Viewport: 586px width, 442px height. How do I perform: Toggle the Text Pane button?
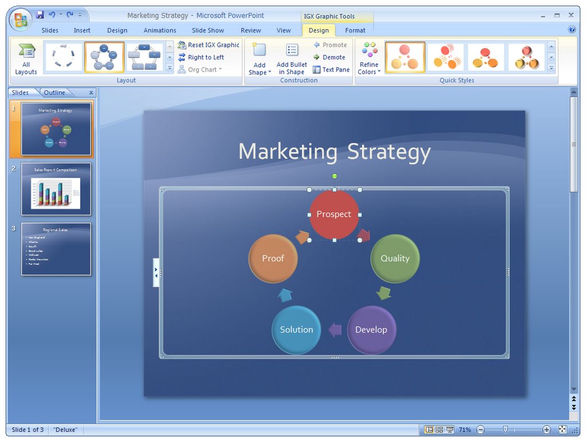(331, 69)
